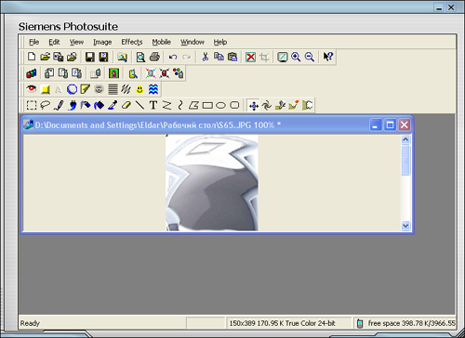Select the Lasso selection tool
The image size is (465, 338).
coord(45,105)
